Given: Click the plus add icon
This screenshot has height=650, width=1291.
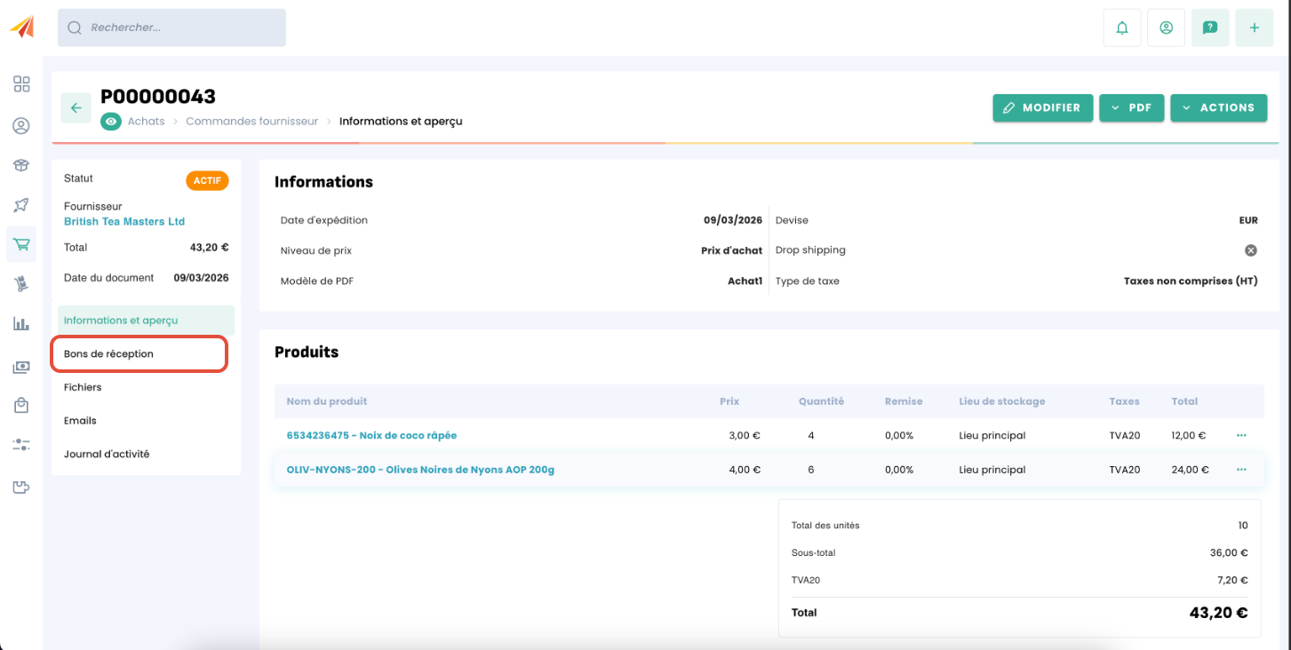Looking at the screenshot, I should (1254, 28).
